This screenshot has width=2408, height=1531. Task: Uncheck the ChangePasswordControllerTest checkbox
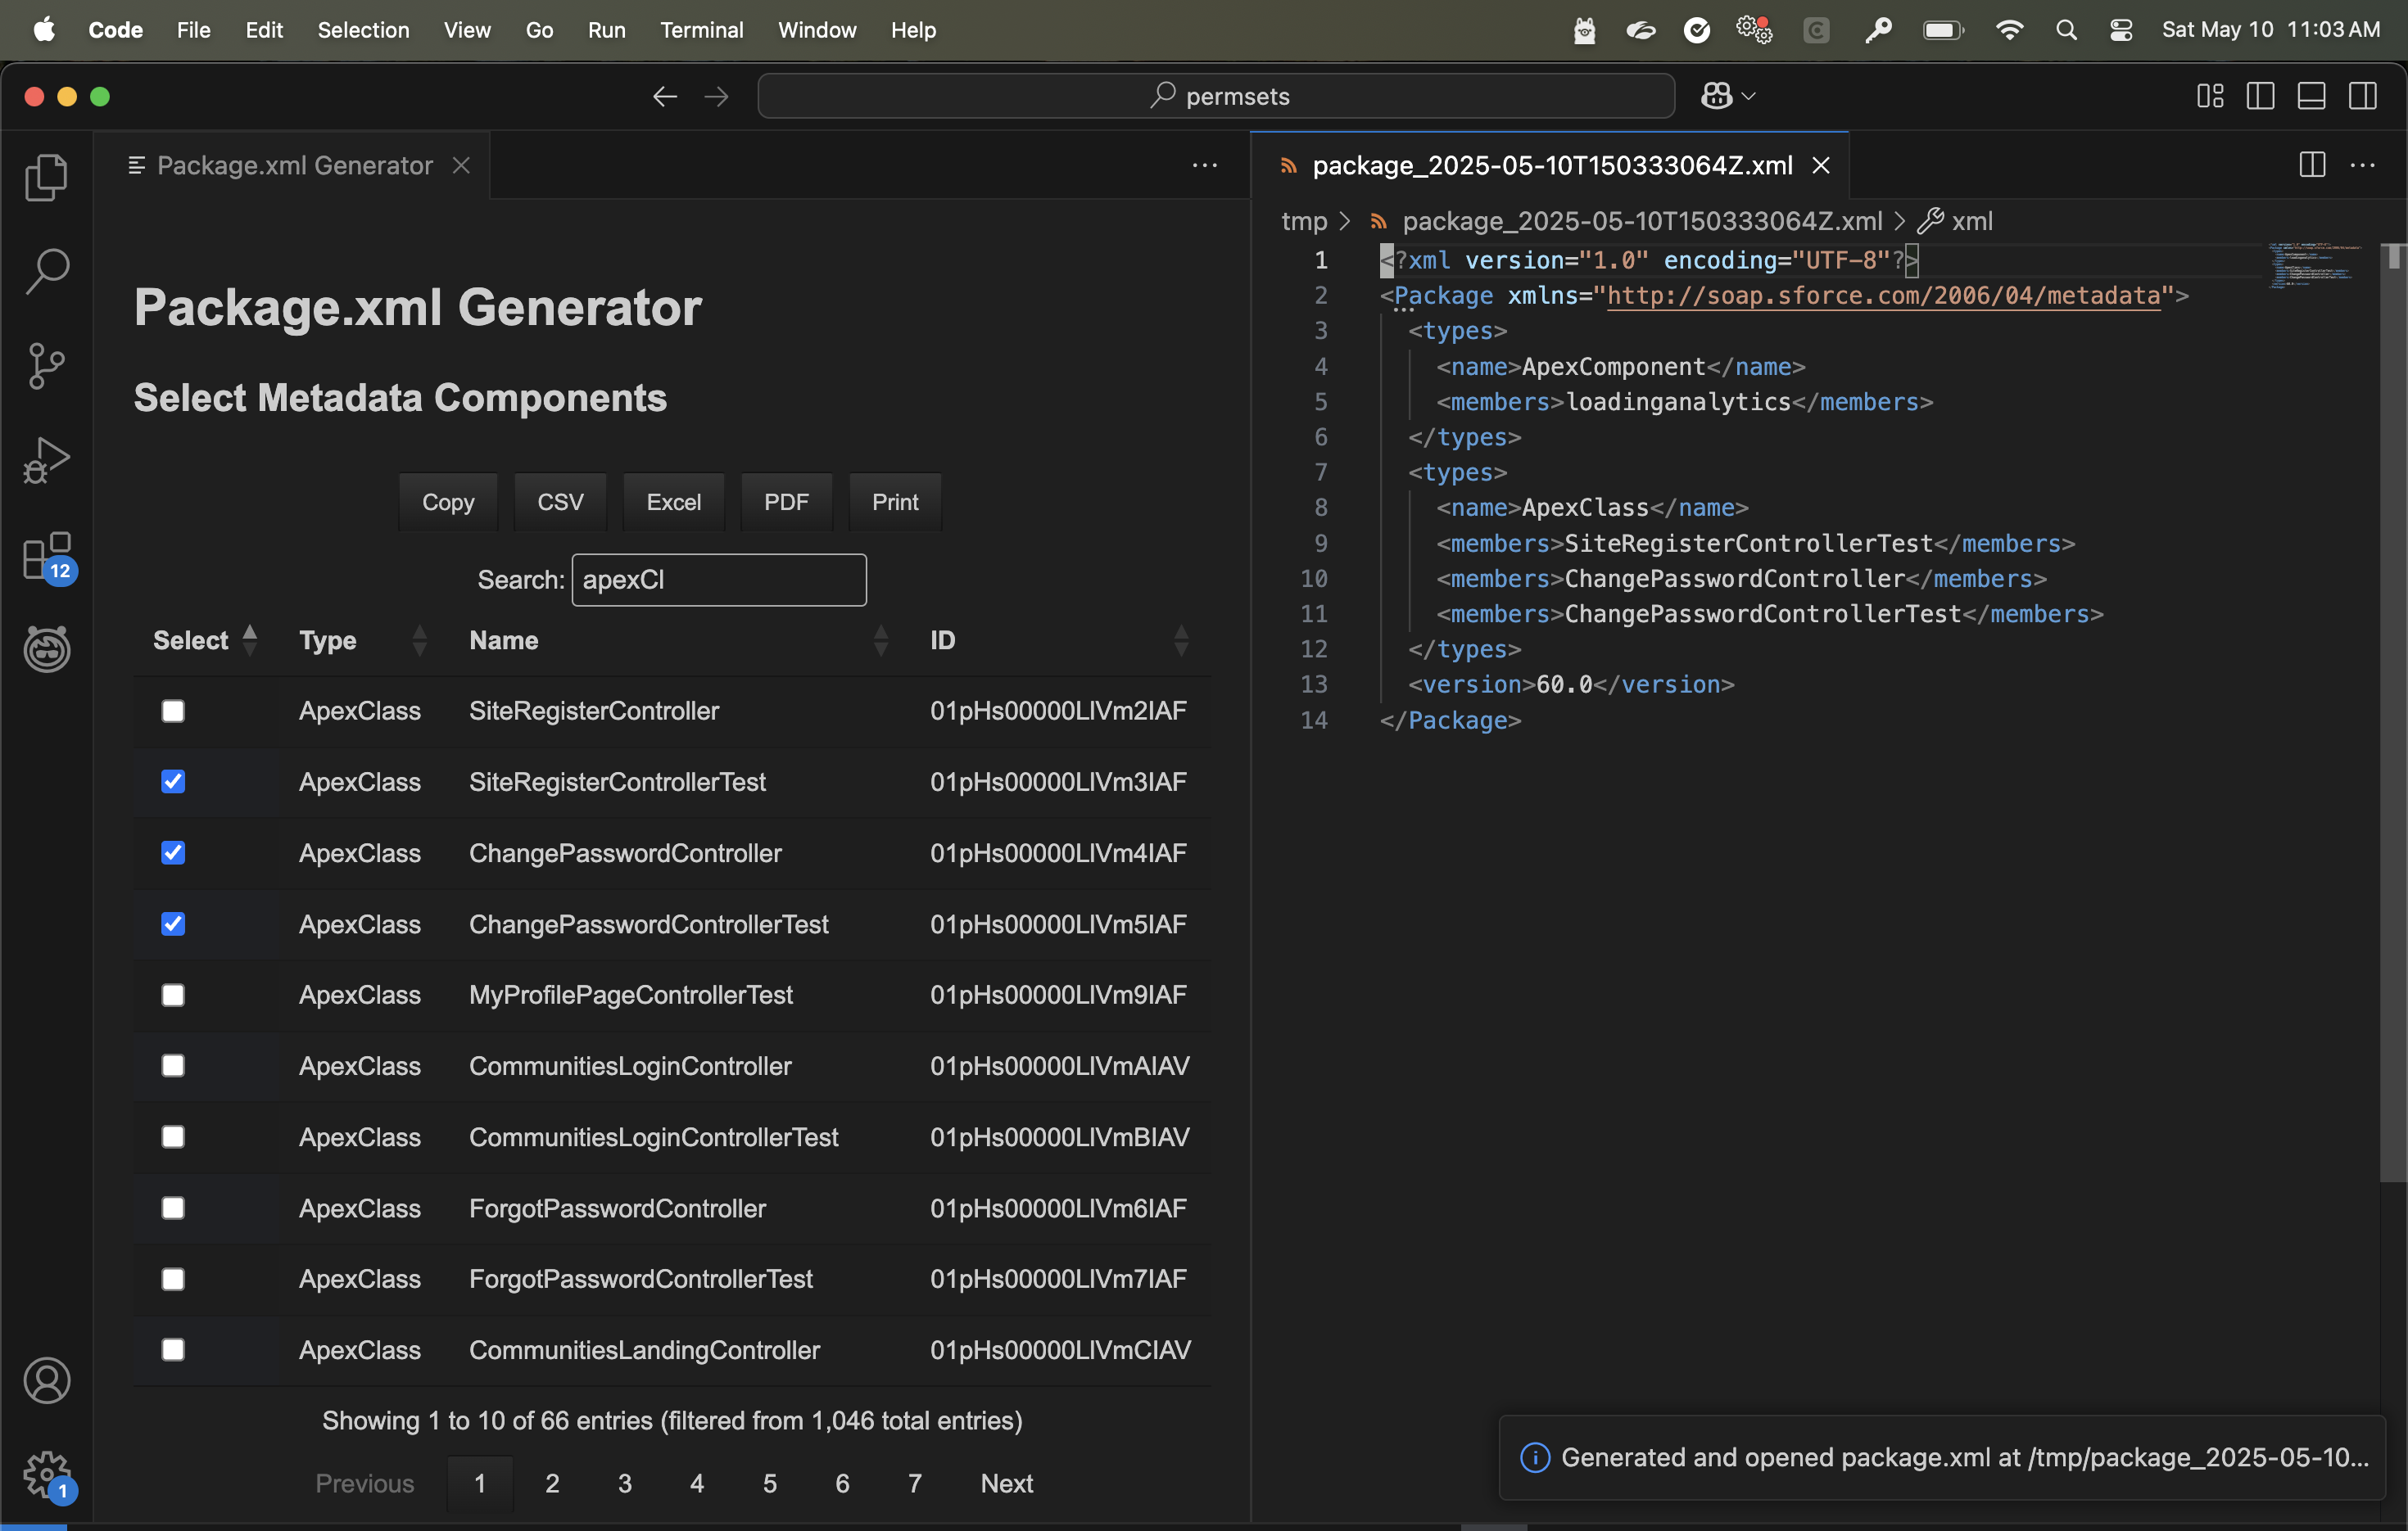173,924
